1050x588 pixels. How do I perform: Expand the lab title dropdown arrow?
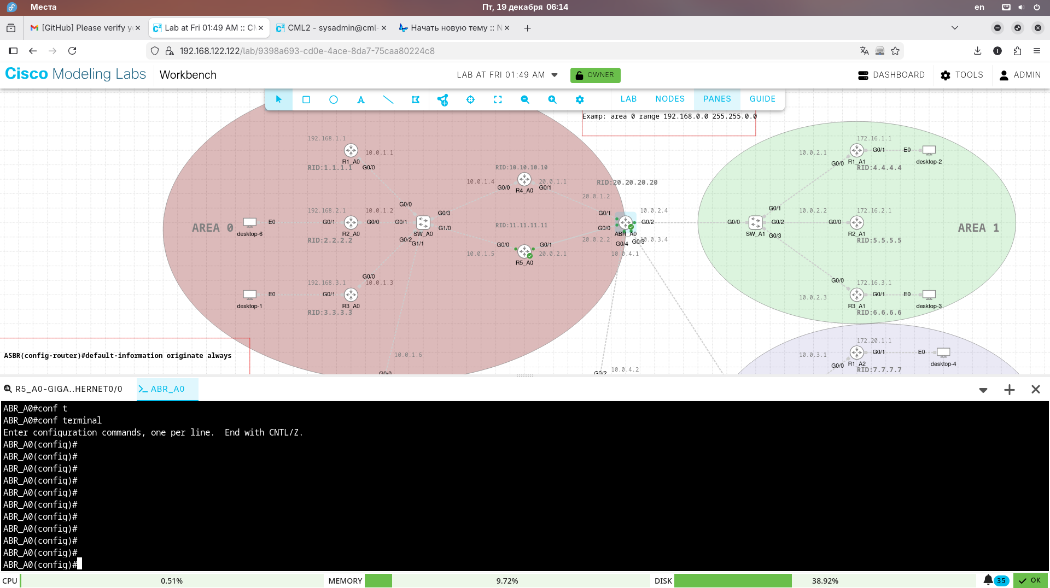pos(555,75)
